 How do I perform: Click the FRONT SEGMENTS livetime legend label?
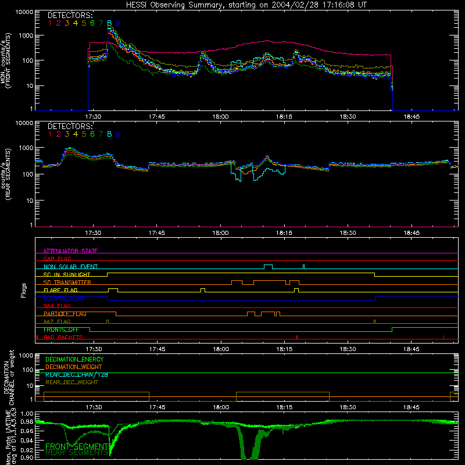click(78, 446)
